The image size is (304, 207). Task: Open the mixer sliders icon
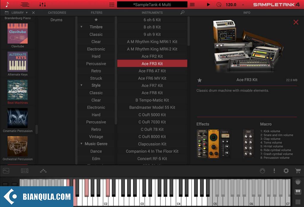click(x=42, y=4)
